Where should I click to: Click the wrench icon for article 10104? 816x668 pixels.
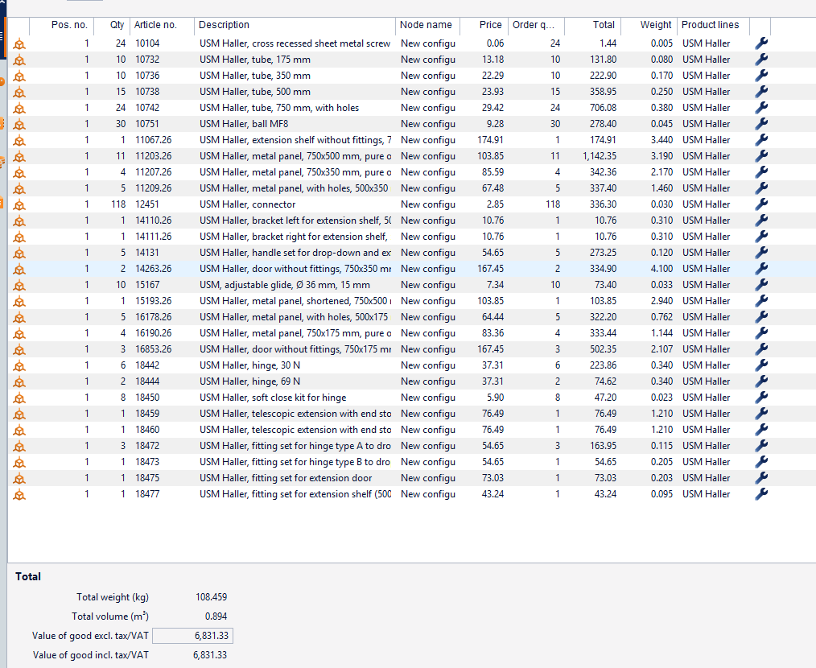[x=760, y=43]
